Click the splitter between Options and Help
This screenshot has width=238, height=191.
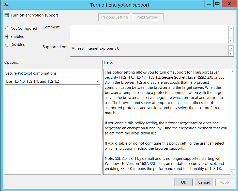pyautogui.click(x=102, y=117)
